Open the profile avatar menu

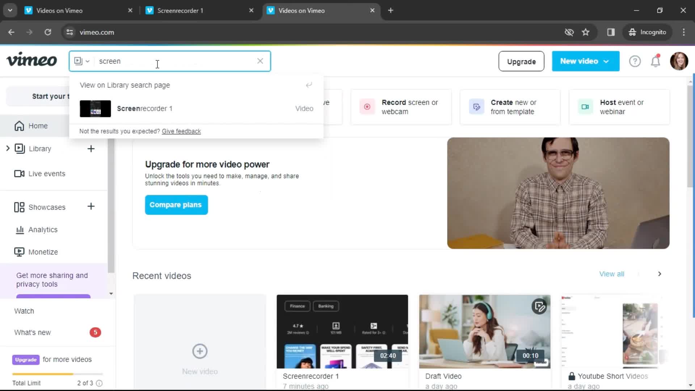coord(679,61)
